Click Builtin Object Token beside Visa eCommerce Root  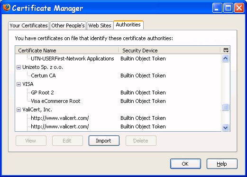coord(143,101)
